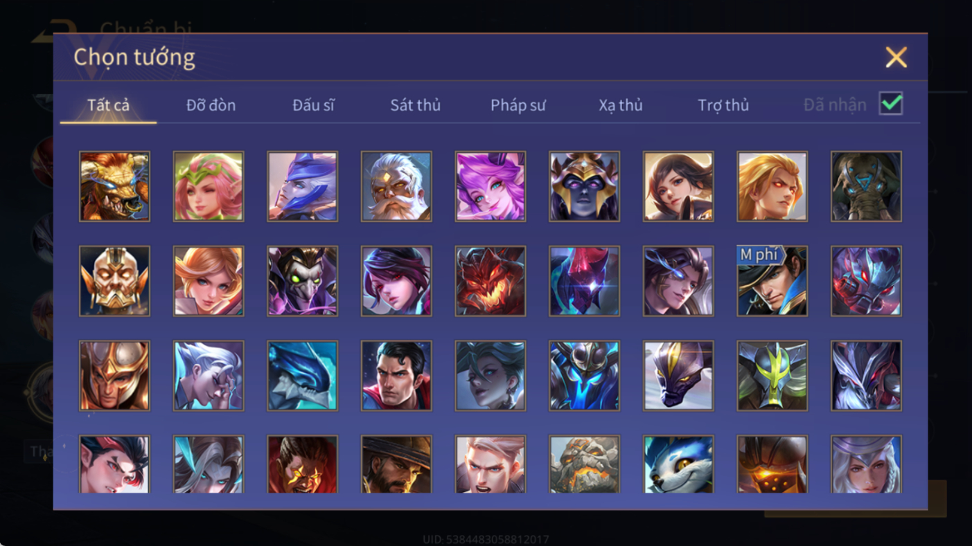Select the blonde red-eyed hero thumbnail
This screenshot has height=546, width=972.
click(772, 187)
